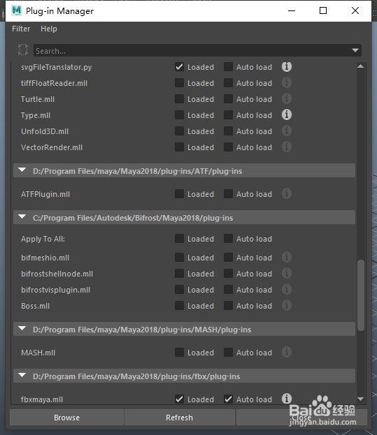Check Auto load in Apply To All row
Screen dimensions: 377x435
point(228,239)
